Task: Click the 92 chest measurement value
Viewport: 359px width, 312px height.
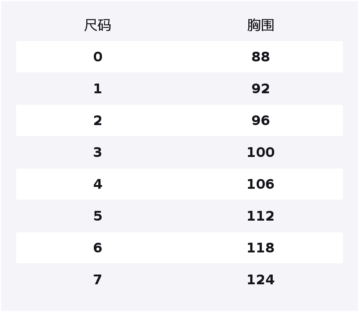Action: pos(260,89)
